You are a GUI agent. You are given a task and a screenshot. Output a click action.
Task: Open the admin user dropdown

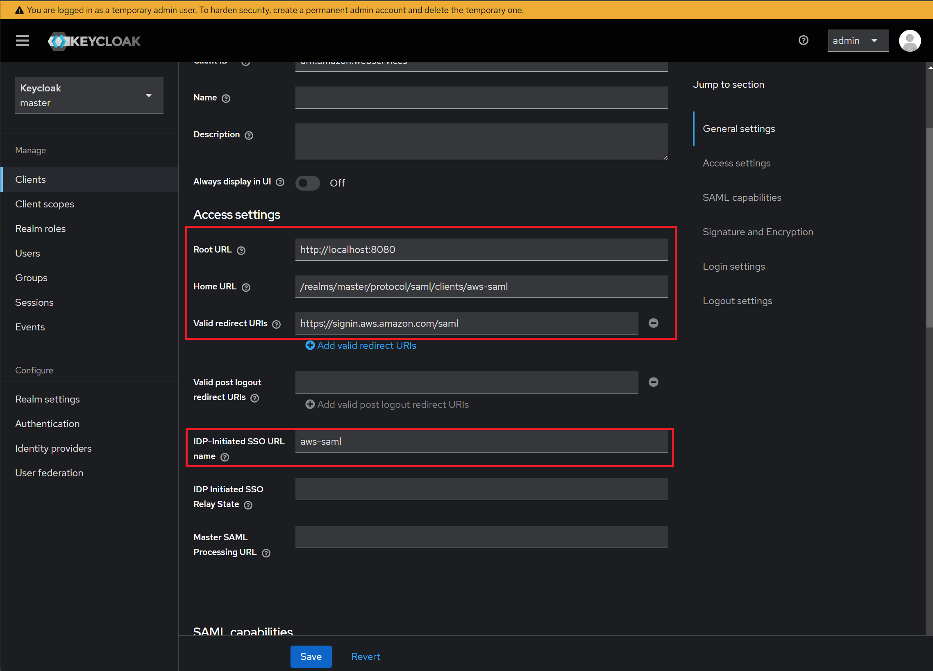click(x=858, y=41)
